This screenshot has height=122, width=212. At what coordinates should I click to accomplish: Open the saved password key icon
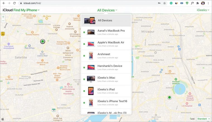[159, 3]
